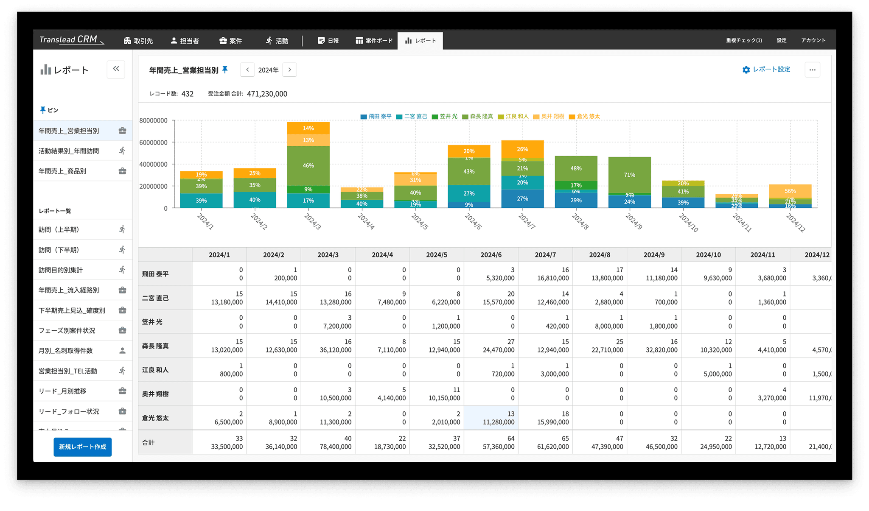Click the 2024/3 bar's 46% segment
Image resolution: width=869 pixels, height=511 pixels.
308,165
